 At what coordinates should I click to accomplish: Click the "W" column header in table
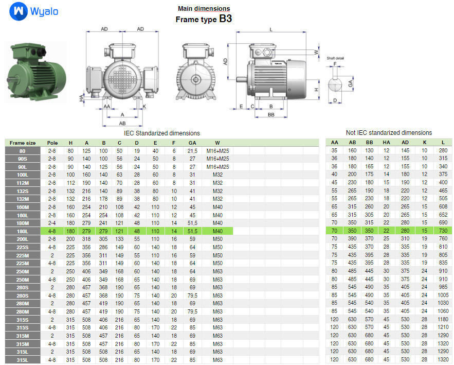tap(217, 143)
